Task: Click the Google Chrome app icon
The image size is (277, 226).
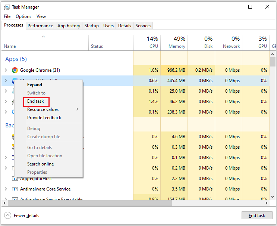Action: point(15,70)
